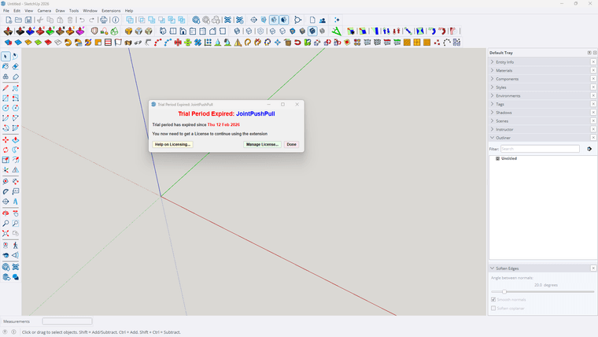The height and width of the screenshot is (337, 598).
Task: Click the New file icon
Action: point(9,20)
